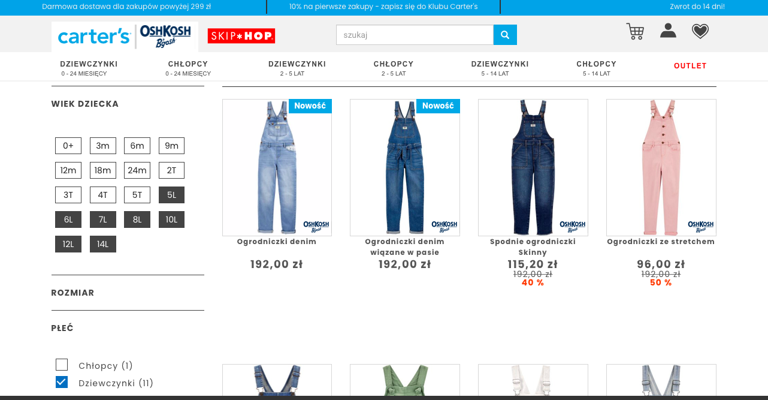Select the 12m age filter
768x400 pixels.
(x=68, y=170)
